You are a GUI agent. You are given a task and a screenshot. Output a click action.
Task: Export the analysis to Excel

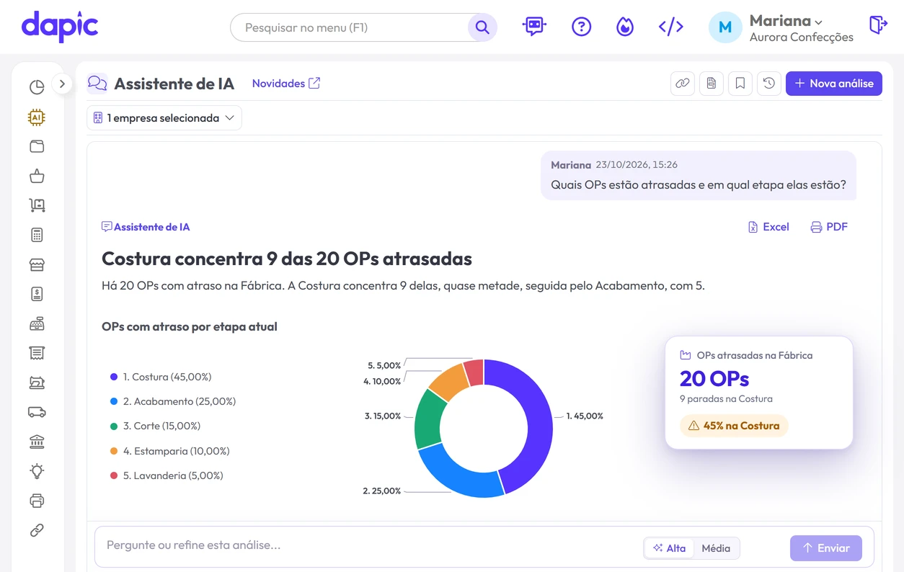[x=768, y=227]
